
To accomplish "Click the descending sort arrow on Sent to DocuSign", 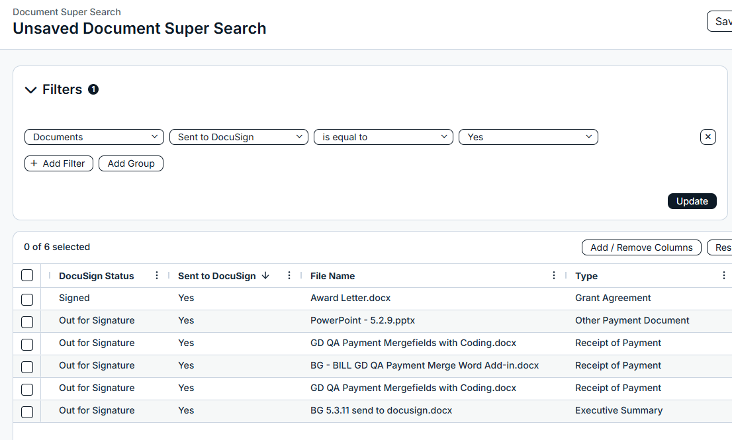I will pyautogui.click(x=265, y=275).
